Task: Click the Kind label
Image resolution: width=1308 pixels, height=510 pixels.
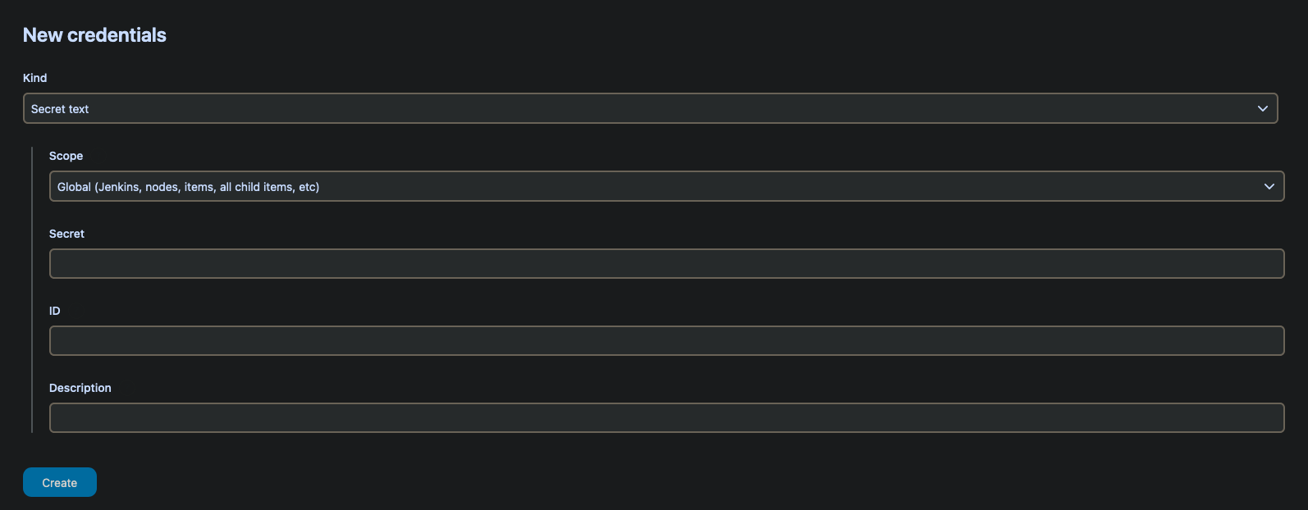Action: click(35, 78)
